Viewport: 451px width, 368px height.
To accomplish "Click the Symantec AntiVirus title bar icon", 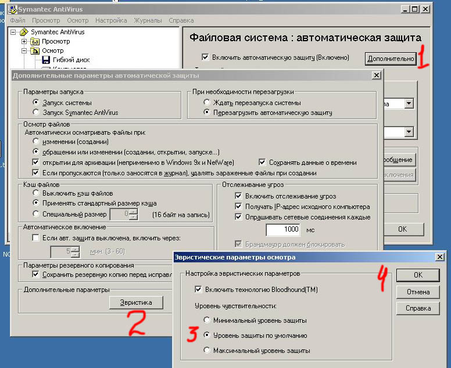I will click(13, 9).
